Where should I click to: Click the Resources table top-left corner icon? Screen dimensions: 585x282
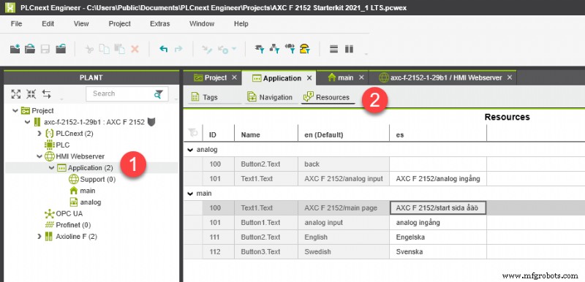pyautogui.click(x=193, y=132)
